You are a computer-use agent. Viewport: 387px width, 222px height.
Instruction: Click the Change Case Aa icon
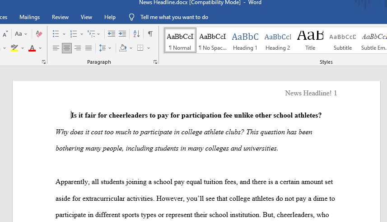tap(18, 33)
